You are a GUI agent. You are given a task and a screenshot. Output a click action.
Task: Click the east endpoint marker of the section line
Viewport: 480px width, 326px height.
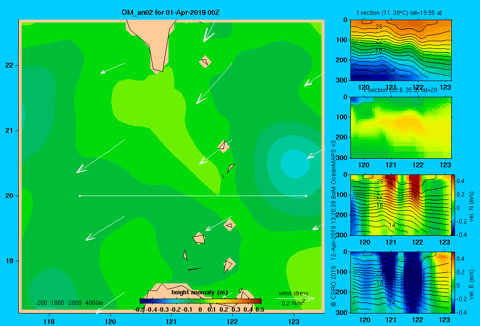(x=306, y=196)
